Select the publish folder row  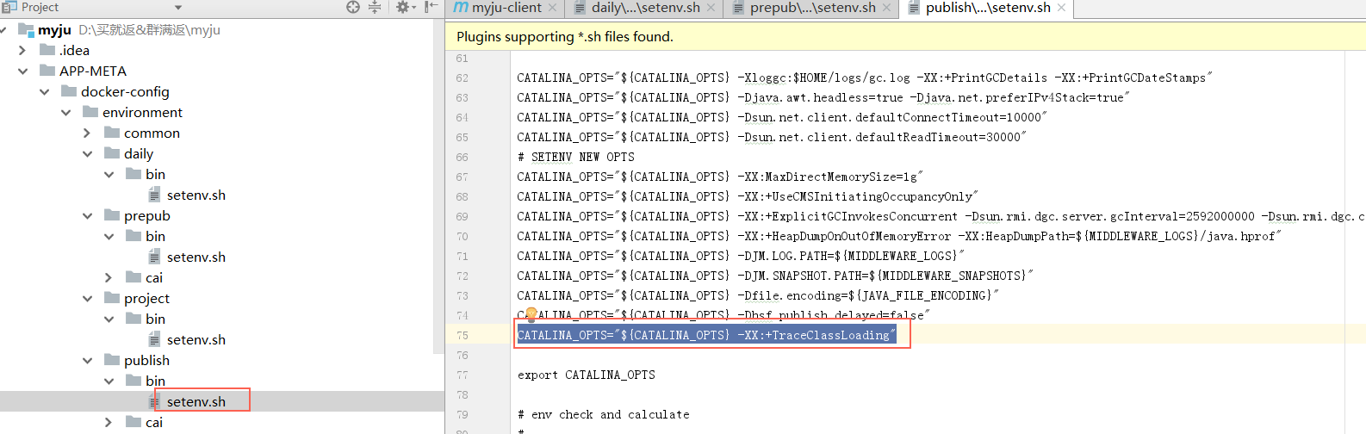point(138,360)
